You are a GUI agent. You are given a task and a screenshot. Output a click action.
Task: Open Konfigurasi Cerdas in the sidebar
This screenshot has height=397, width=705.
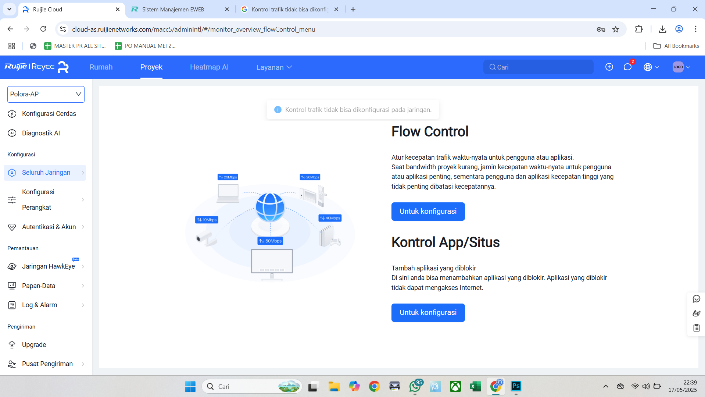click(x=49, y=114)
